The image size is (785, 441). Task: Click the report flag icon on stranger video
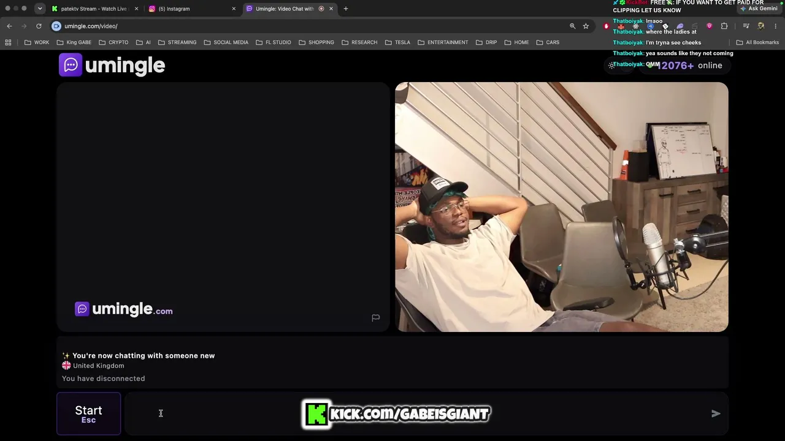click(376, 317)
